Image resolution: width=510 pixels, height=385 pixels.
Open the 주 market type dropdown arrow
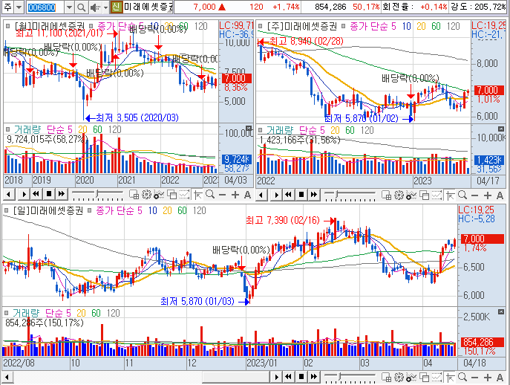point(19,7)
